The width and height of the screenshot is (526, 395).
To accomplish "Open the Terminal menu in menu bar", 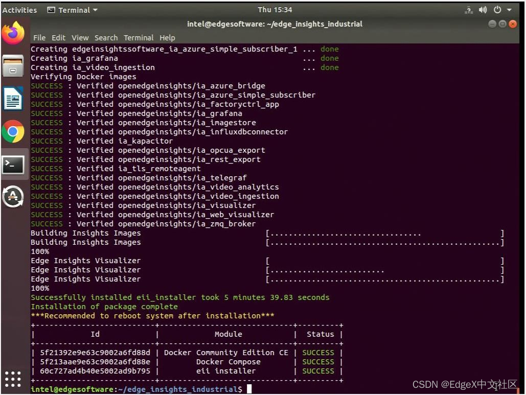I will (139, 37).
